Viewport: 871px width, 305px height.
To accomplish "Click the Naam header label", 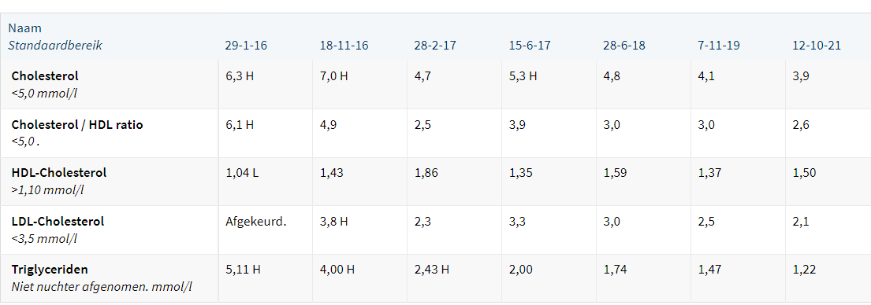I will pos(25,28).
